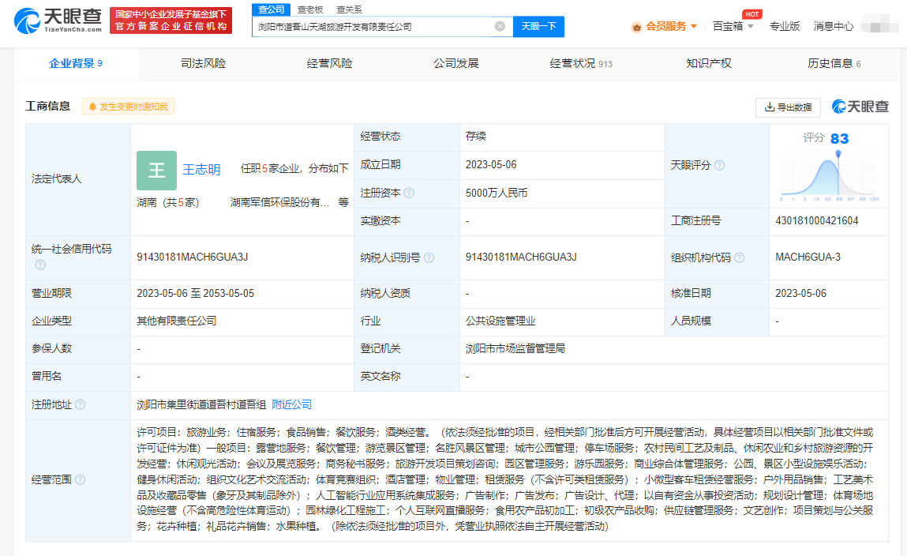Open the 企业背景 tab
This screenshot has width=907, height=556.
[76, 64]
